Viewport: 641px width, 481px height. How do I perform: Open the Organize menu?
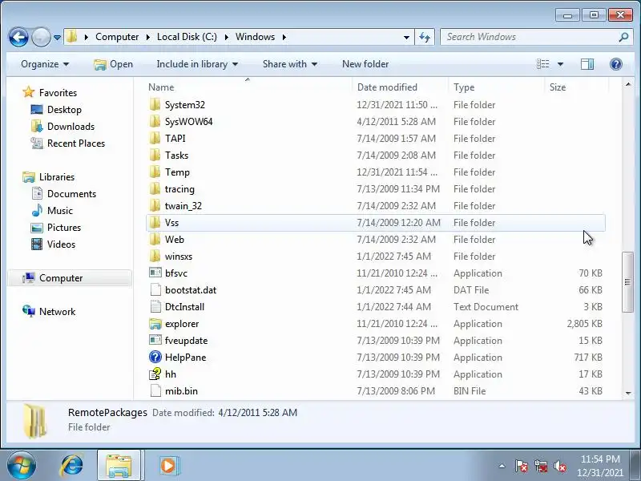click(x=45, y=64)
